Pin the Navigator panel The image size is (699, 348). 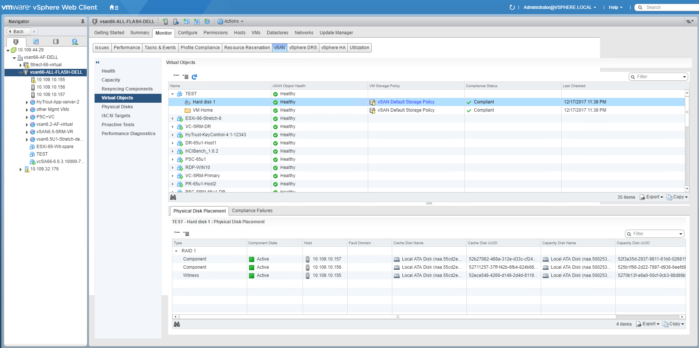click(x=83, y=22)
